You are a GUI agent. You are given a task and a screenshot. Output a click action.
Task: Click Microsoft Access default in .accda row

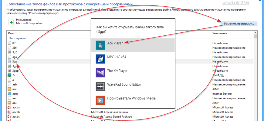coord(223,107)
